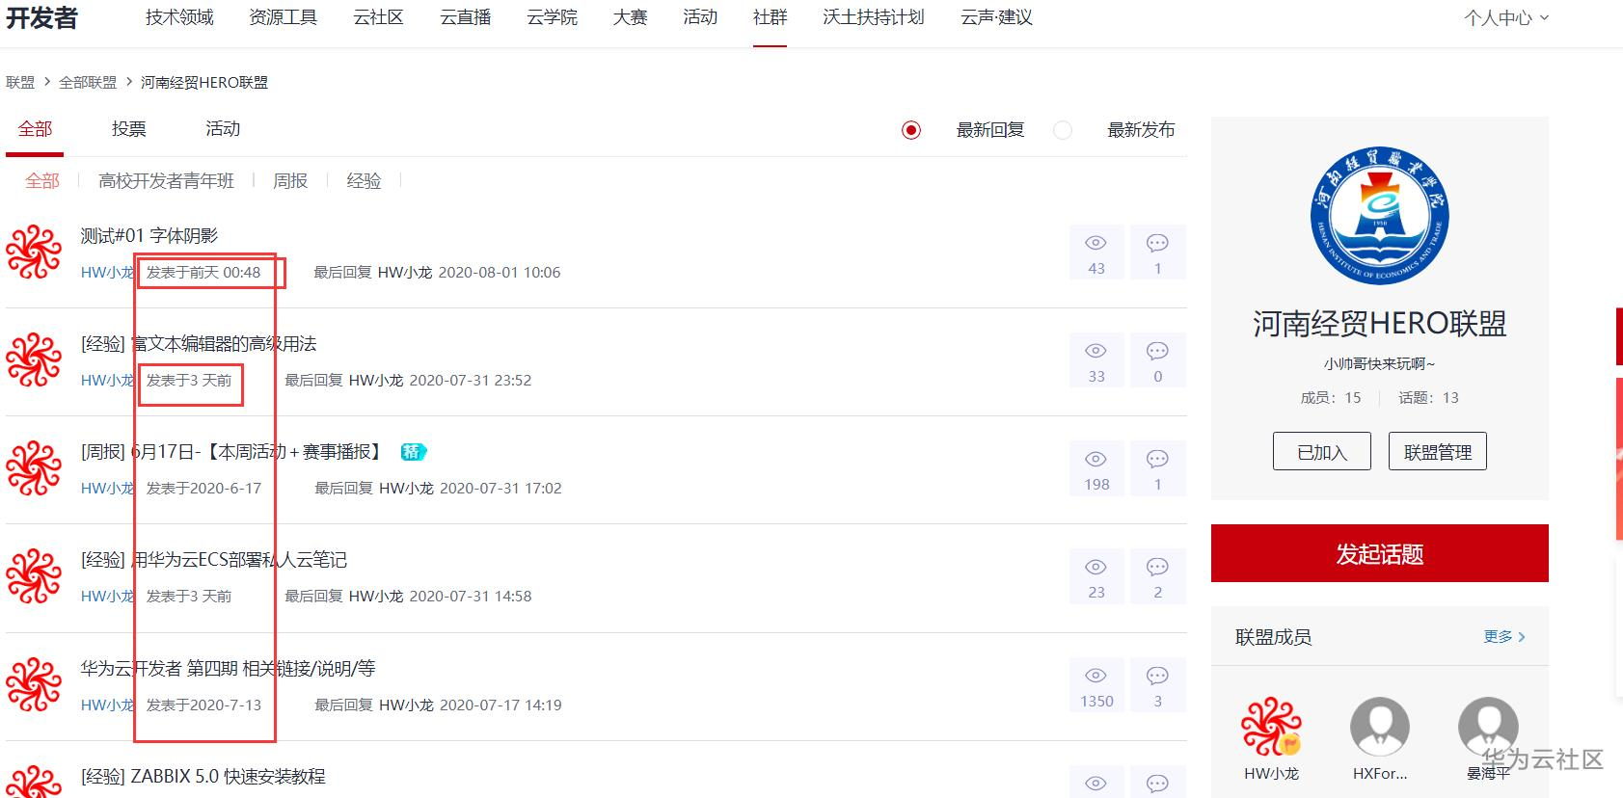Screen dimensions: 1623x798
Task: Open 大赛 in the top navigation
Action: tap(630, 17)
